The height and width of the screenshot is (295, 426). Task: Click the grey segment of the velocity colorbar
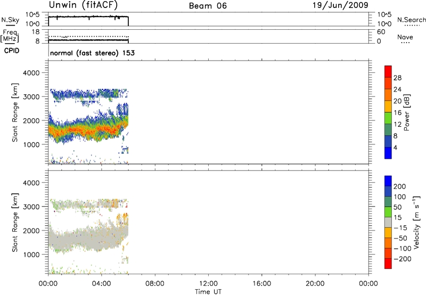(x=388, y=223)
